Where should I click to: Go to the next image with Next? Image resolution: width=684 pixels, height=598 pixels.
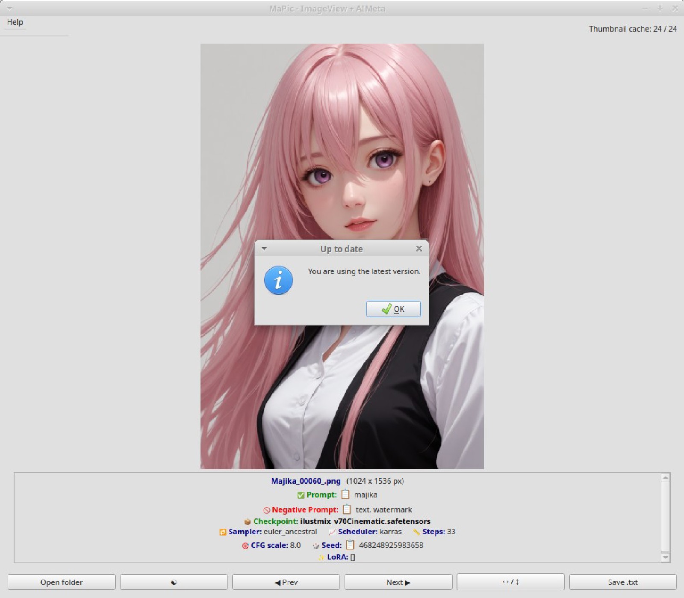[398, 582]
